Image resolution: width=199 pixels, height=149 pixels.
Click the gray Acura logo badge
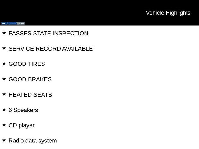click(21, 23)
